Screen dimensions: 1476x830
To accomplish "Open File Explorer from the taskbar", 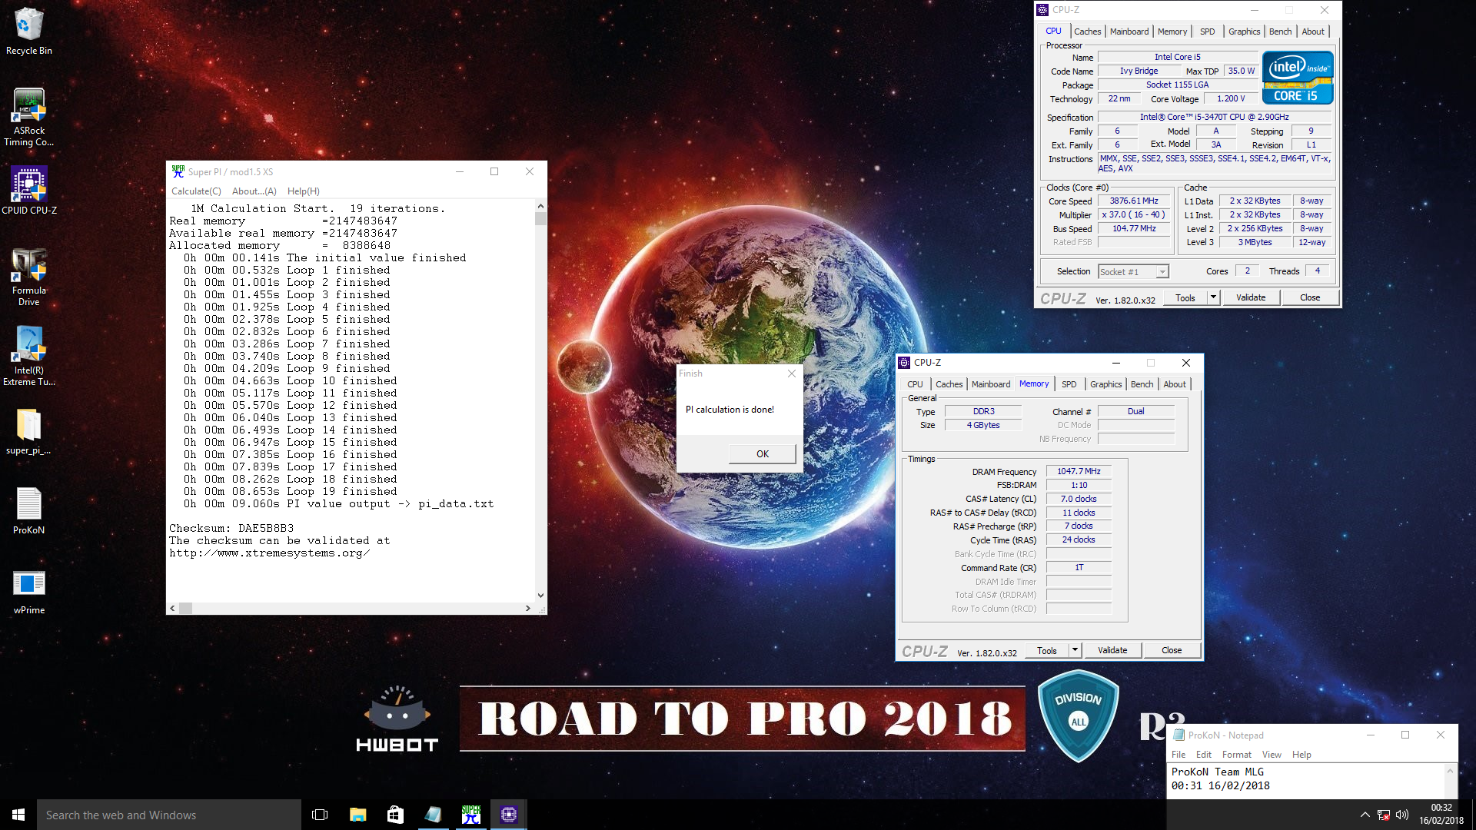I will point(357,815).
